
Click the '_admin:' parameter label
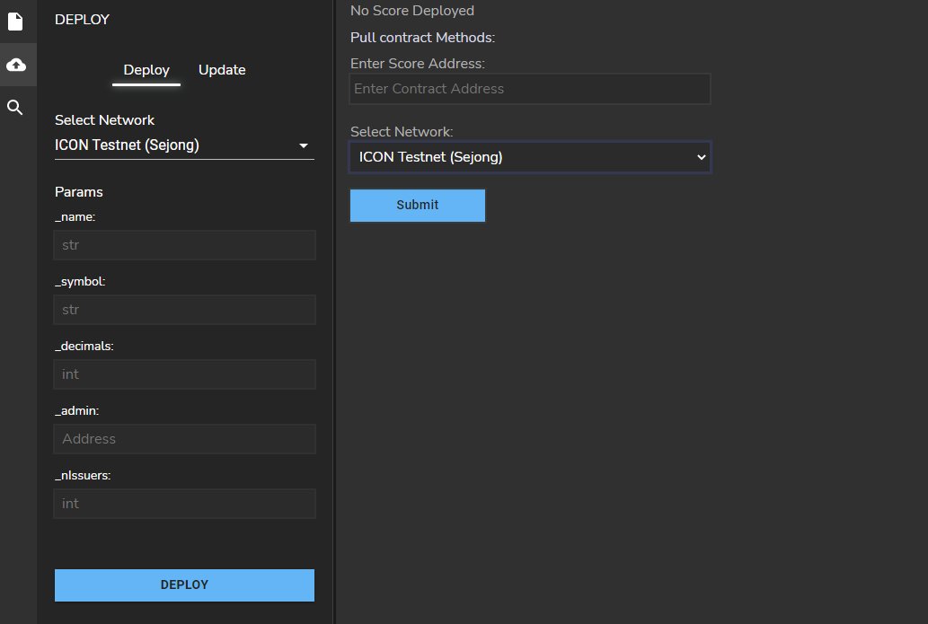(77, 410)
